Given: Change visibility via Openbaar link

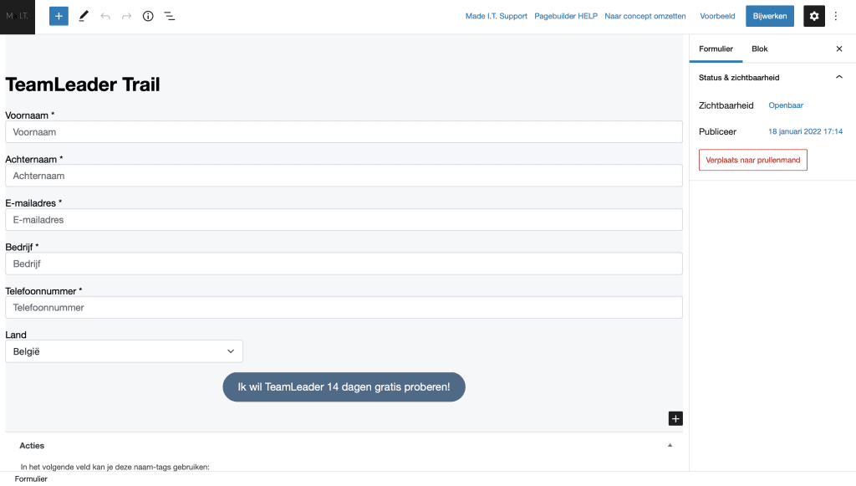Looking at the screenshot, I should click(x=786, y=105).
